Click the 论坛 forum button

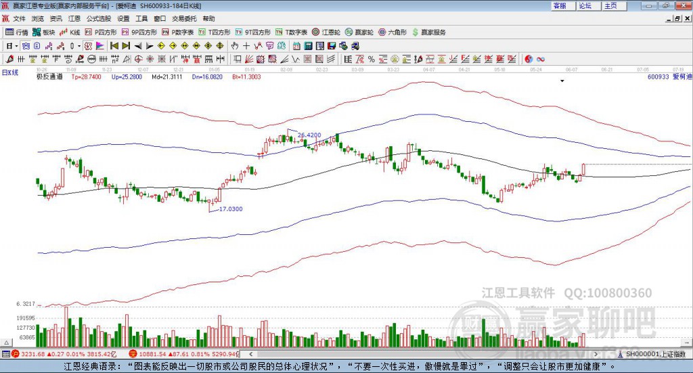coord(588,5)
